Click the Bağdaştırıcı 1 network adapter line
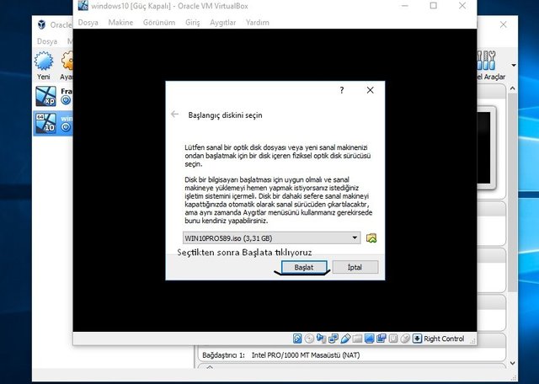 pyautogui.click(x=280, y=355)
